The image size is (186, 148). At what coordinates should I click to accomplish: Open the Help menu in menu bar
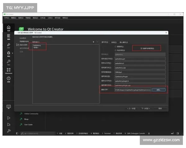click(x=65, y=18)
